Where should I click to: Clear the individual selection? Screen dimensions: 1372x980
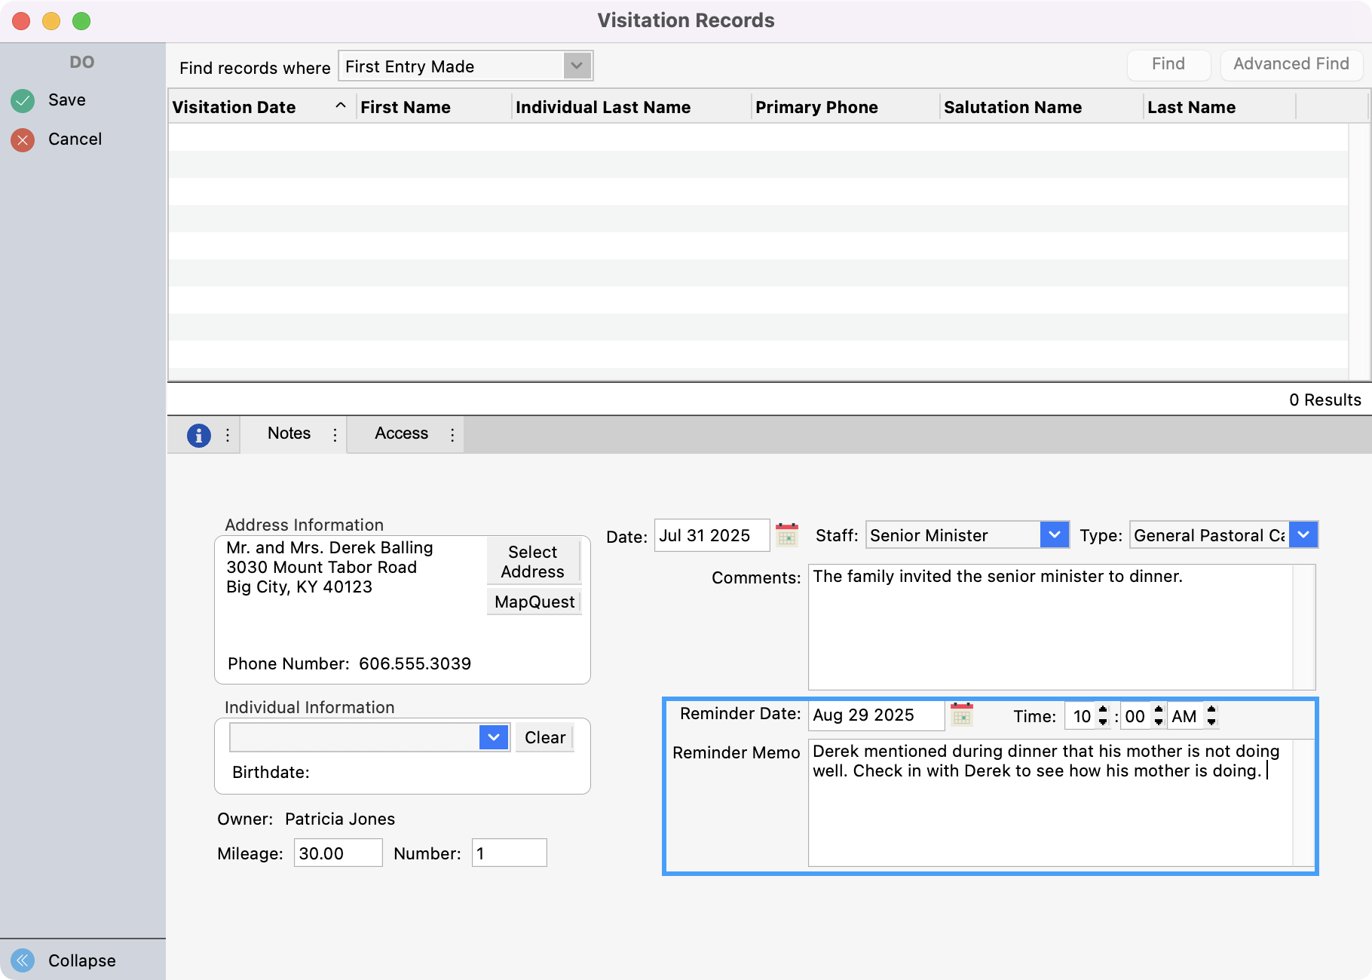pos(544,737)
